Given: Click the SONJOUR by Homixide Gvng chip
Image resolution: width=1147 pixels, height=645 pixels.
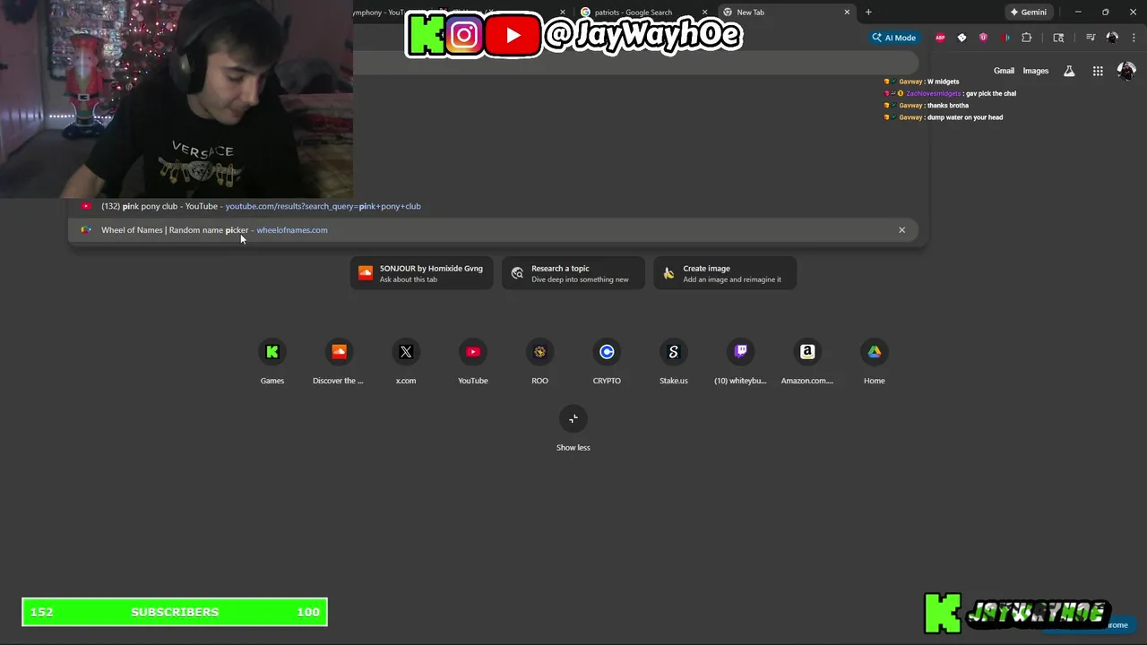Looking at the screenshot, I should click(421, 273).
